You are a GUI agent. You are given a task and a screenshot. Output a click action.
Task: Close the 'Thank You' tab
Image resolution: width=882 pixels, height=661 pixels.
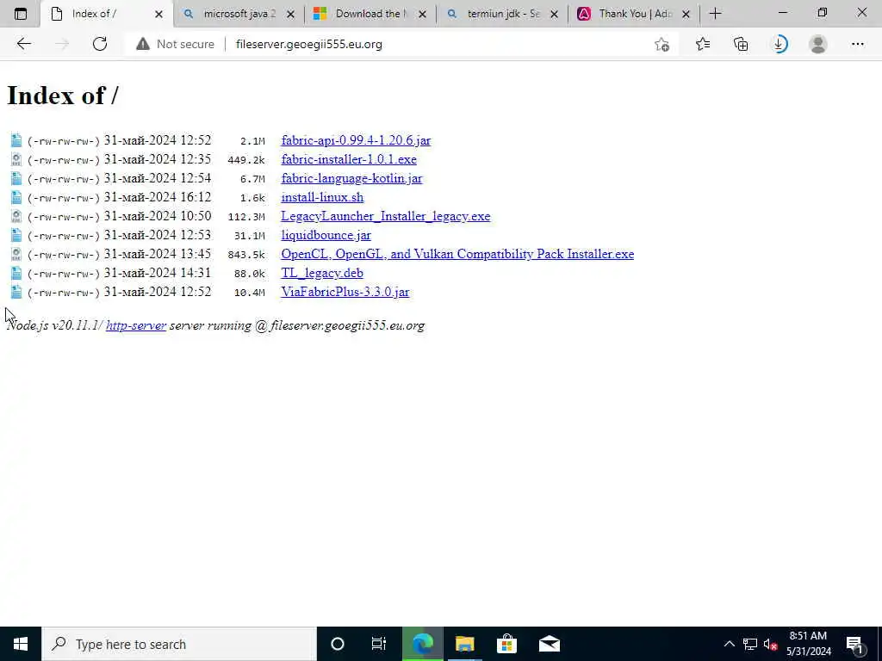[x=686, y=14]
